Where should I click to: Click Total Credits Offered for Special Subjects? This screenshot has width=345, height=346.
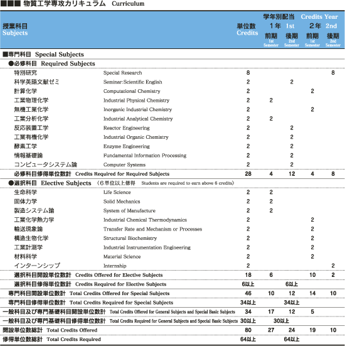tap(119, 293)
